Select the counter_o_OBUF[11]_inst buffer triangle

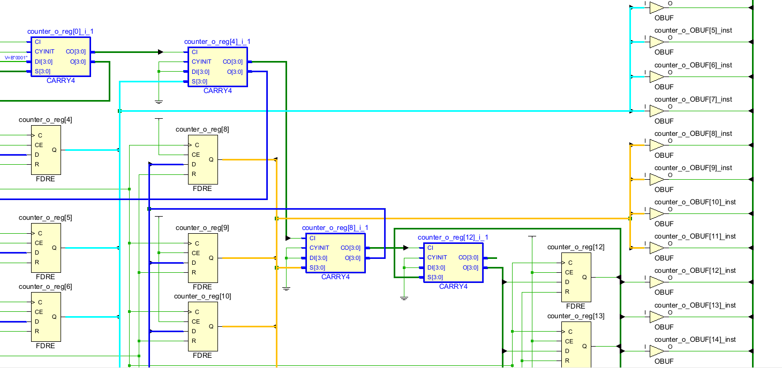pos(656,248)
